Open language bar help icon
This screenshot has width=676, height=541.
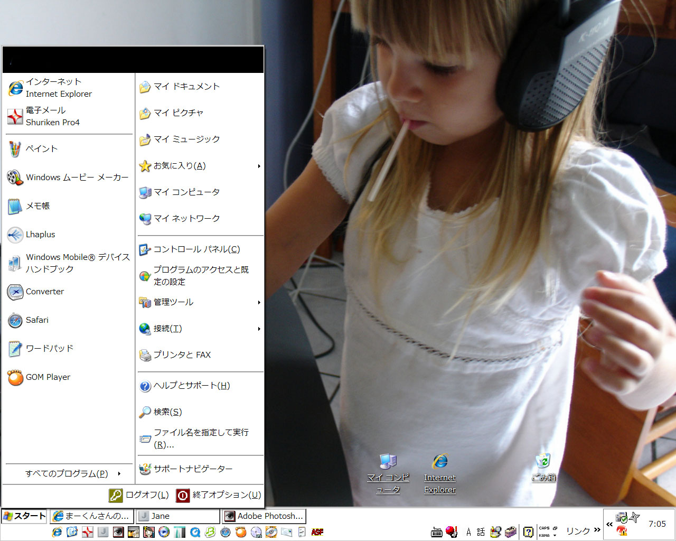(528, 533)
